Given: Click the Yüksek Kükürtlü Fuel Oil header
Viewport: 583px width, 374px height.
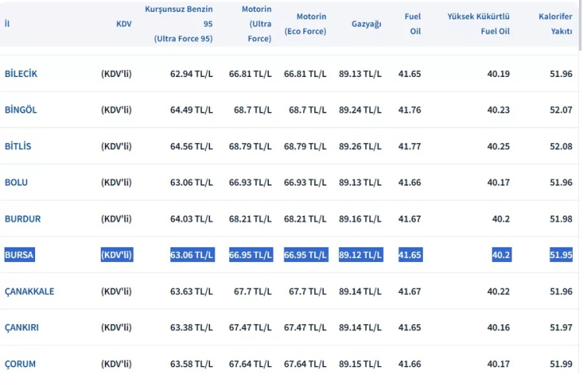Looking at the screenshot, I should (478, 24).
